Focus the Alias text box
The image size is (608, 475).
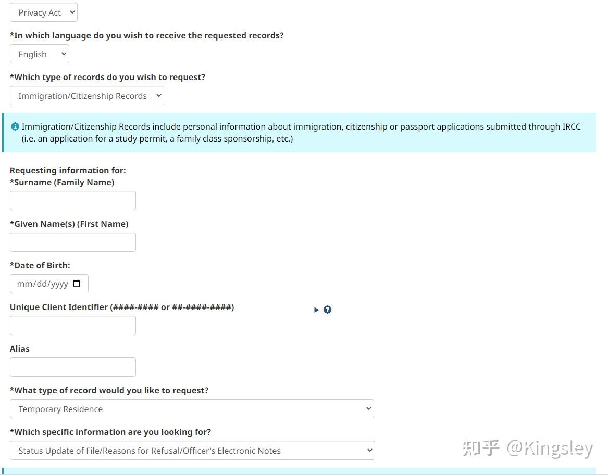(73, 367)
